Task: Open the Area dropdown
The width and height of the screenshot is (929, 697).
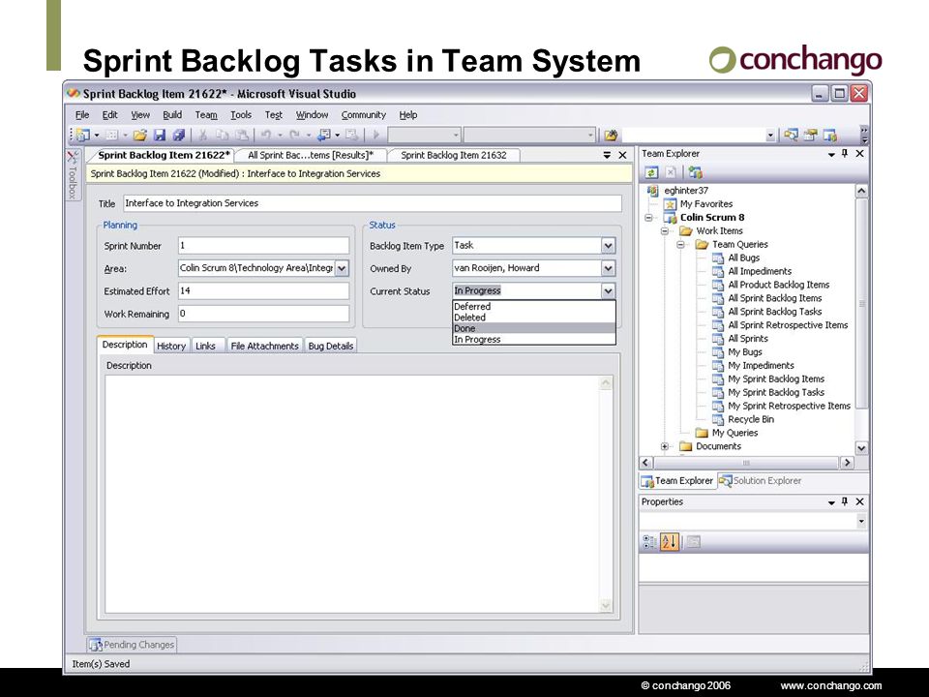Action: pyautogui.click(x=342, y=268)
